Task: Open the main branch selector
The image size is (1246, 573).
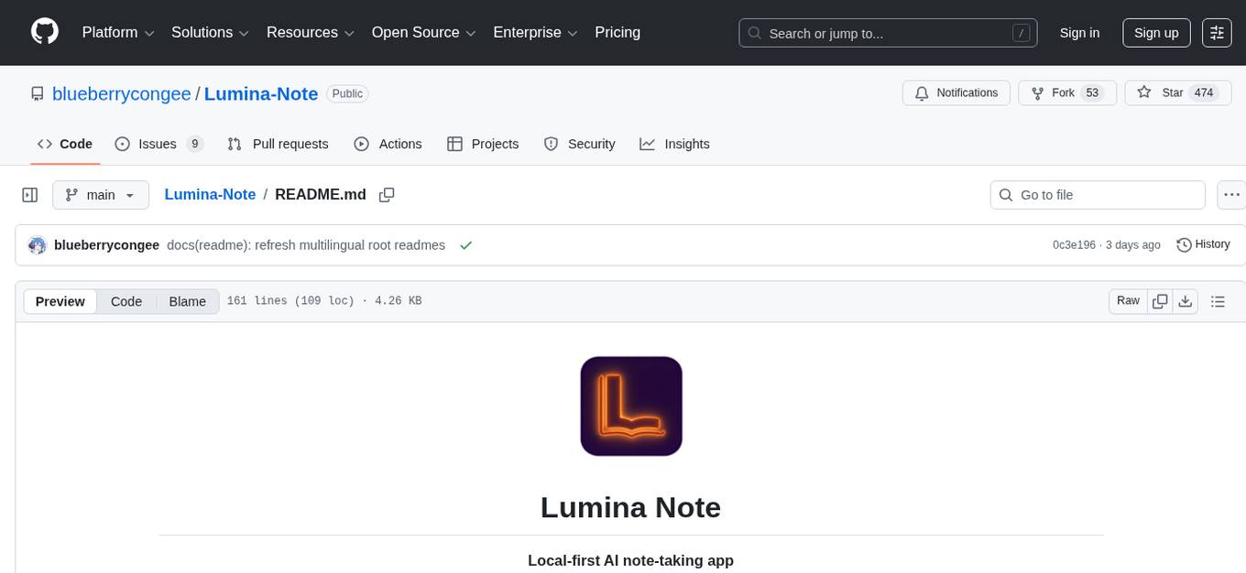Action: (x=101, y=194)
